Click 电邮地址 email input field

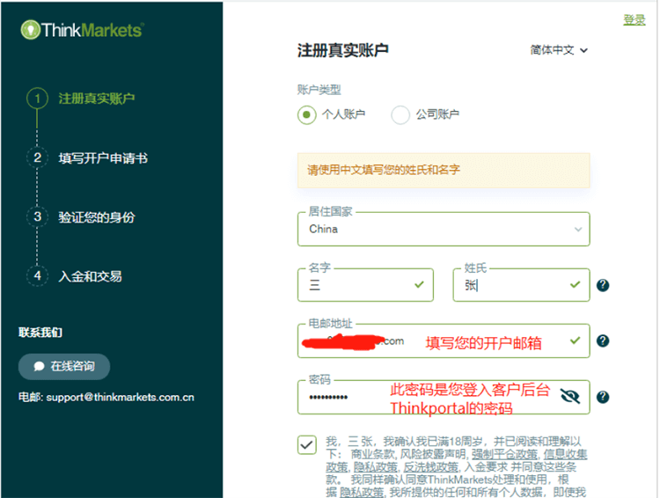pyautogui.click(x=444, y=341)
